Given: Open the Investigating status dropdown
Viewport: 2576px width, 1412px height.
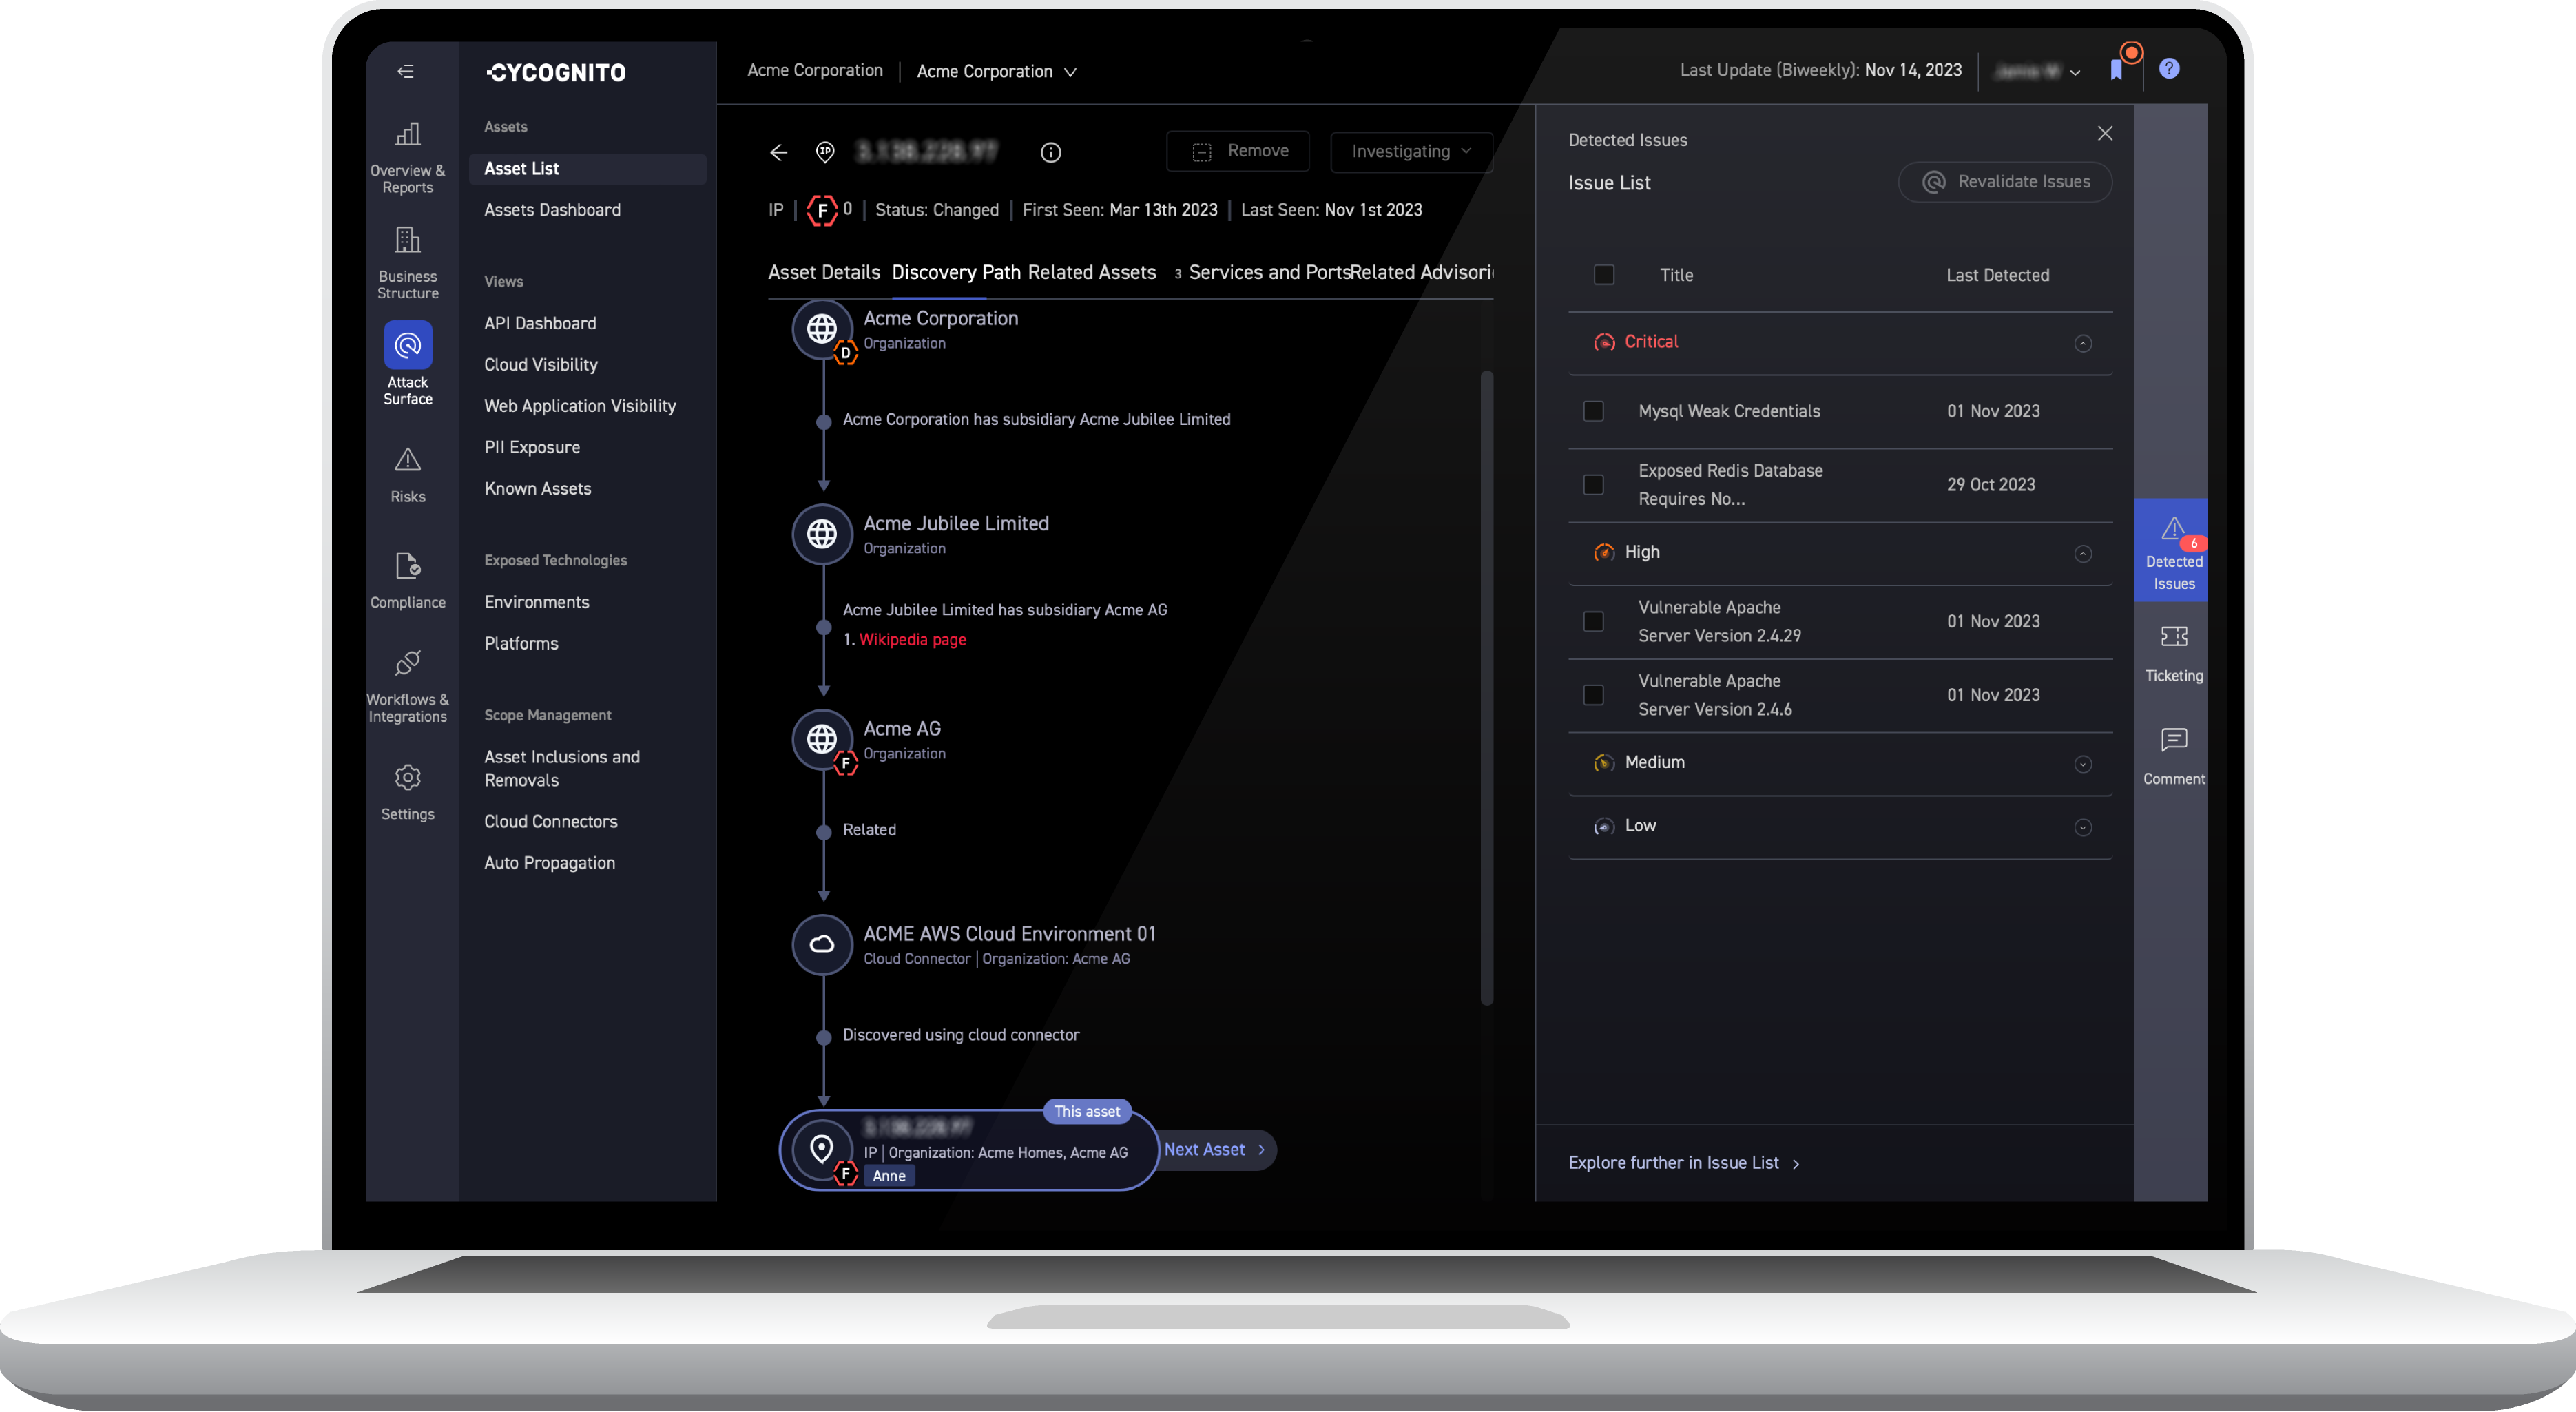Looking at the screenshot, I should 1410,151.
